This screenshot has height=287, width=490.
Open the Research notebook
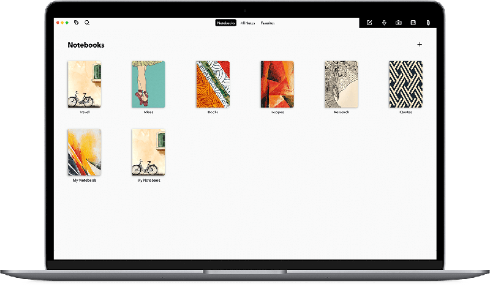click(x=341, y=84)
